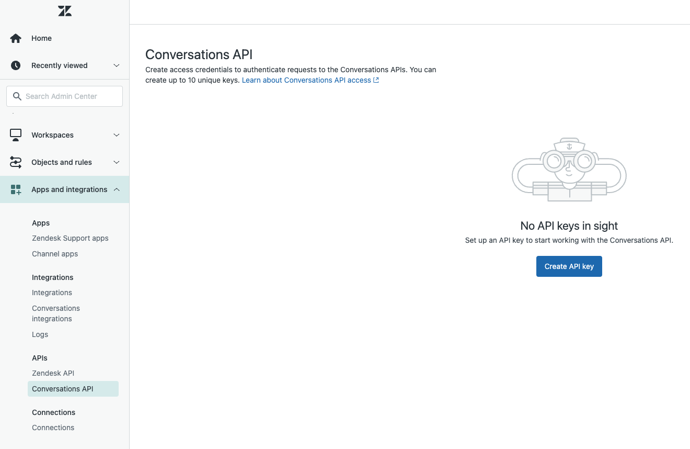Click the Set up an API key text
The image size is (690, 449).
click(x=569, y=240)
